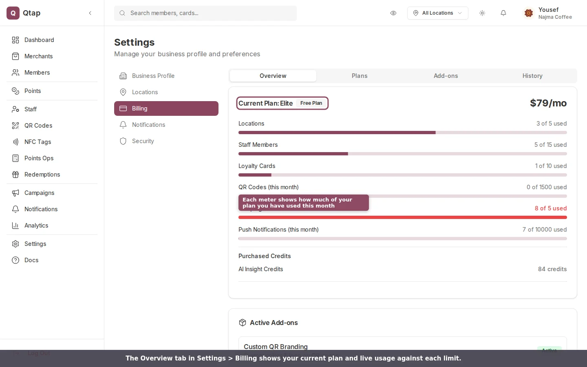
Task: Click the Merchants shop icon
Action: [15, 56]
